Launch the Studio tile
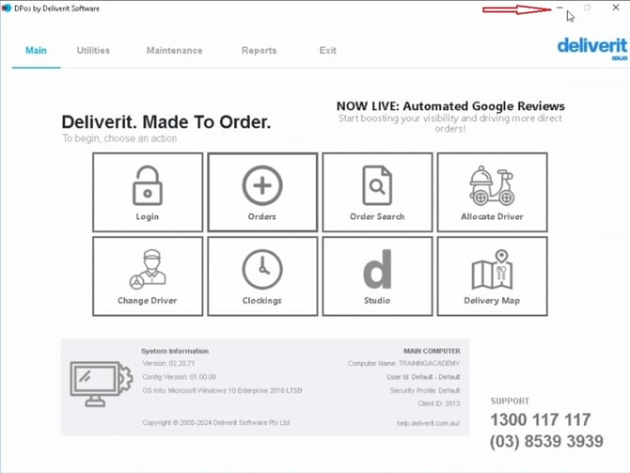The height and width of the screenshot is (473, 630). 377,276
